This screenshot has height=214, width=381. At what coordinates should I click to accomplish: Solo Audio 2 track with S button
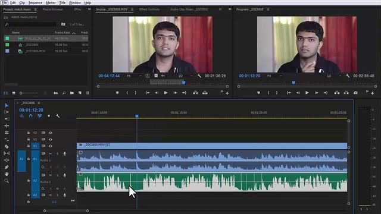coord(58,175)
